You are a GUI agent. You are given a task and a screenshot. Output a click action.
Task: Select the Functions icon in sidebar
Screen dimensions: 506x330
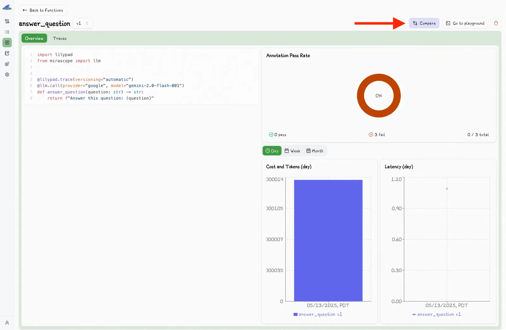click(x=7, y=42)
